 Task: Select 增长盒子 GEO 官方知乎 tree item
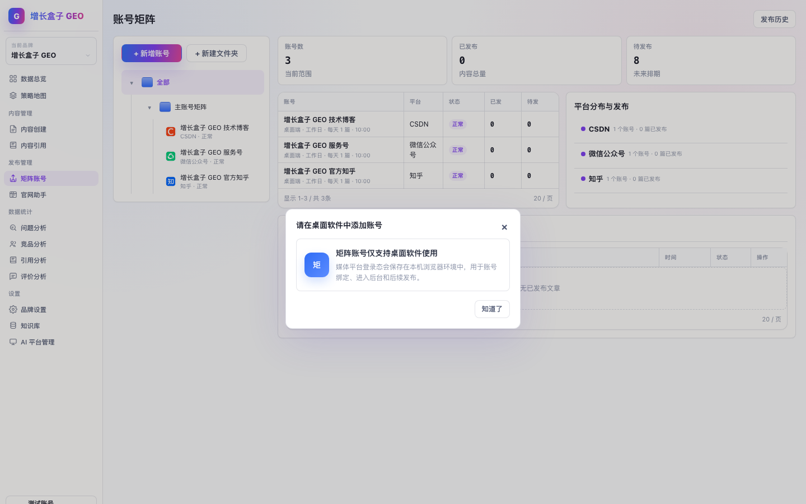pos(214,181)
